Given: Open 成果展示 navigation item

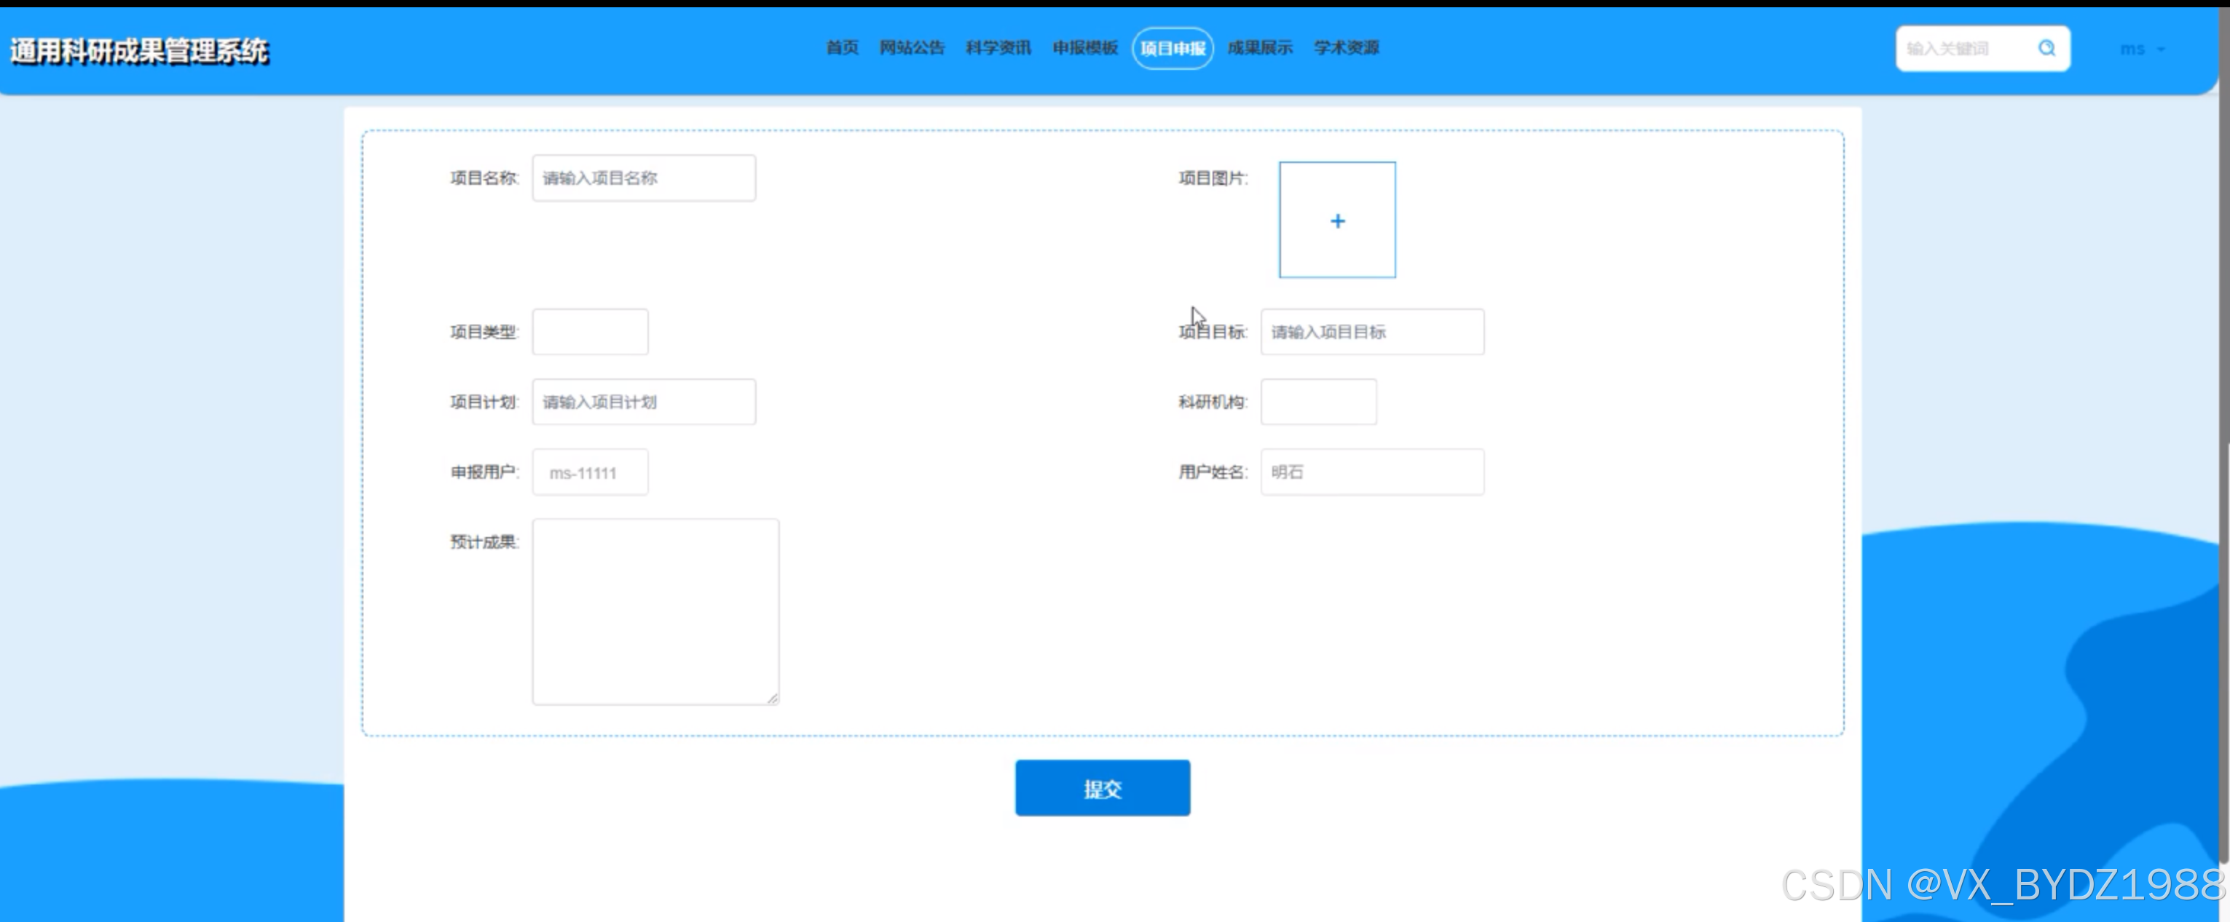Looking at the screenshot, I should click(x=1260, y=47).
